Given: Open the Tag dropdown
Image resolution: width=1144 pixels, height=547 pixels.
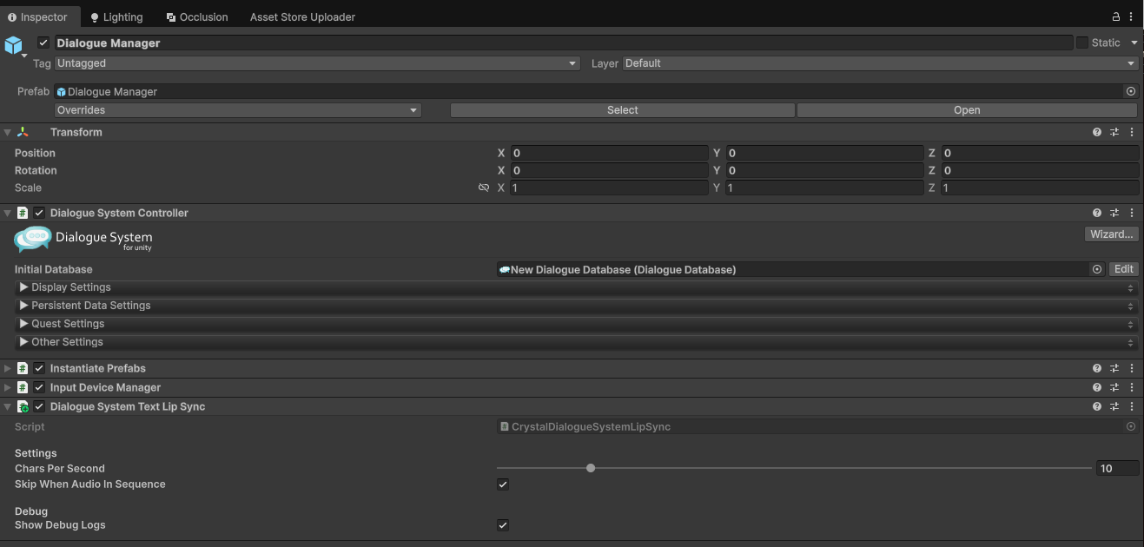Looking at the screenshot, I should (317, 63).
